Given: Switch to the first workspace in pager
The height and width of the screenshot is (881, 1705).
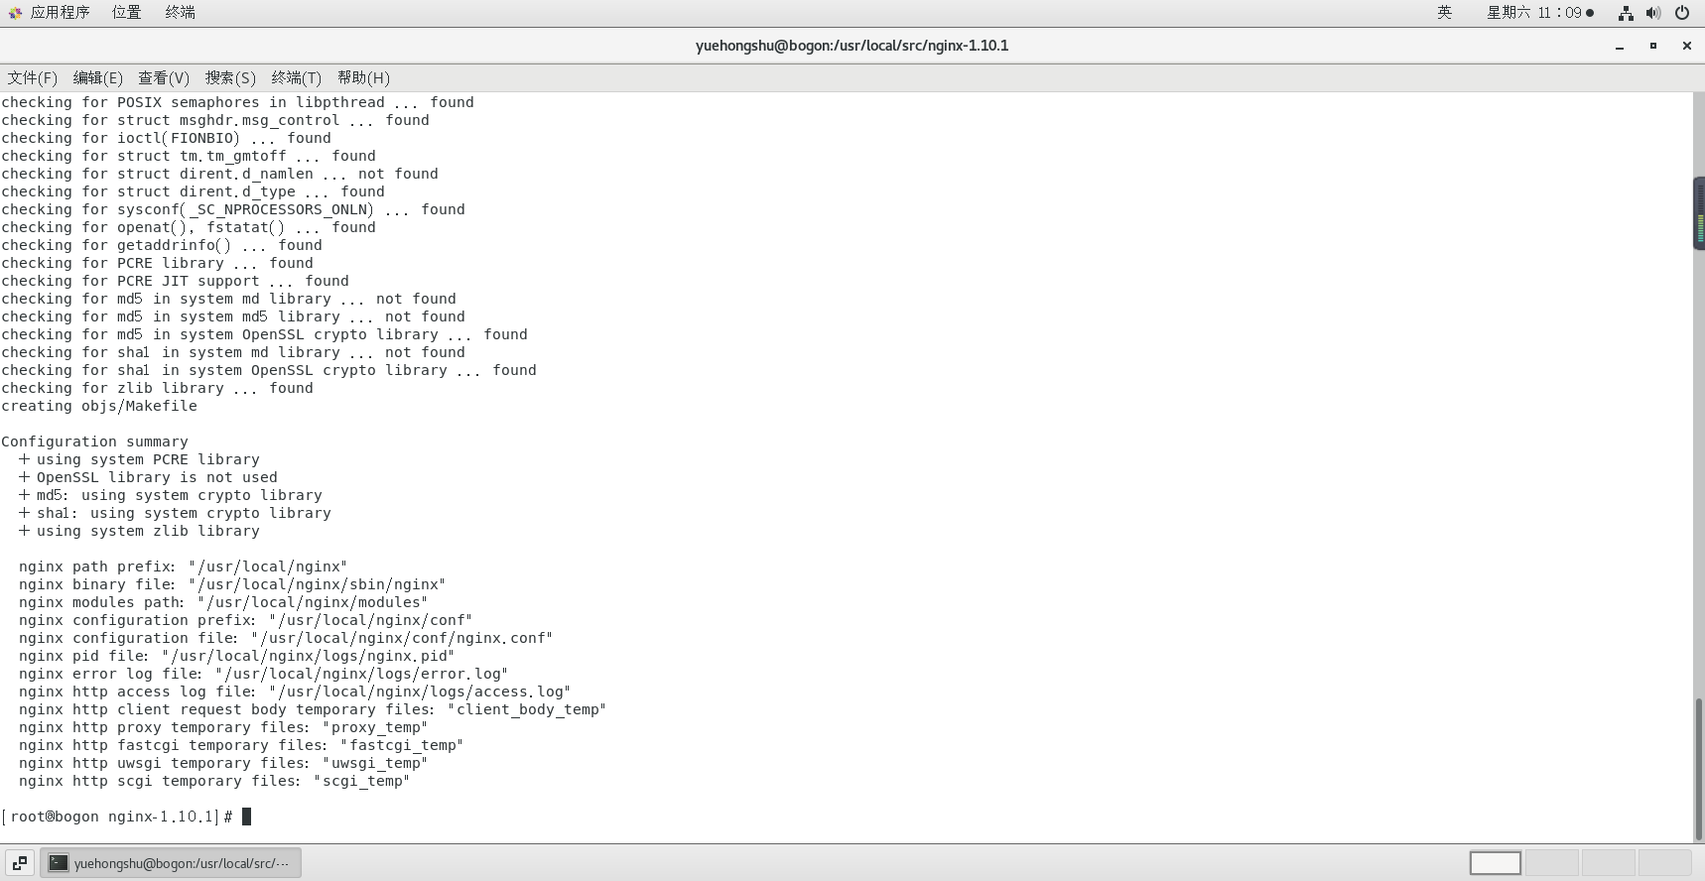Looking at the screenshot, I should point(1496,863).
